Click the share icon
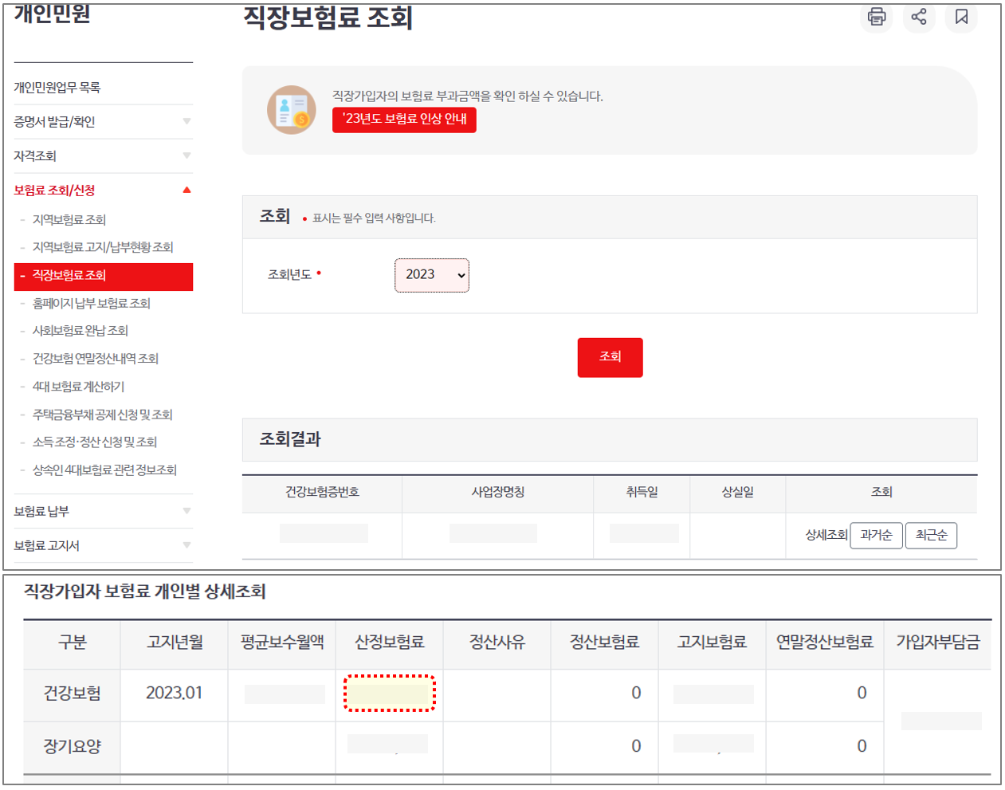1005x790 pixels. pos(918,18)
